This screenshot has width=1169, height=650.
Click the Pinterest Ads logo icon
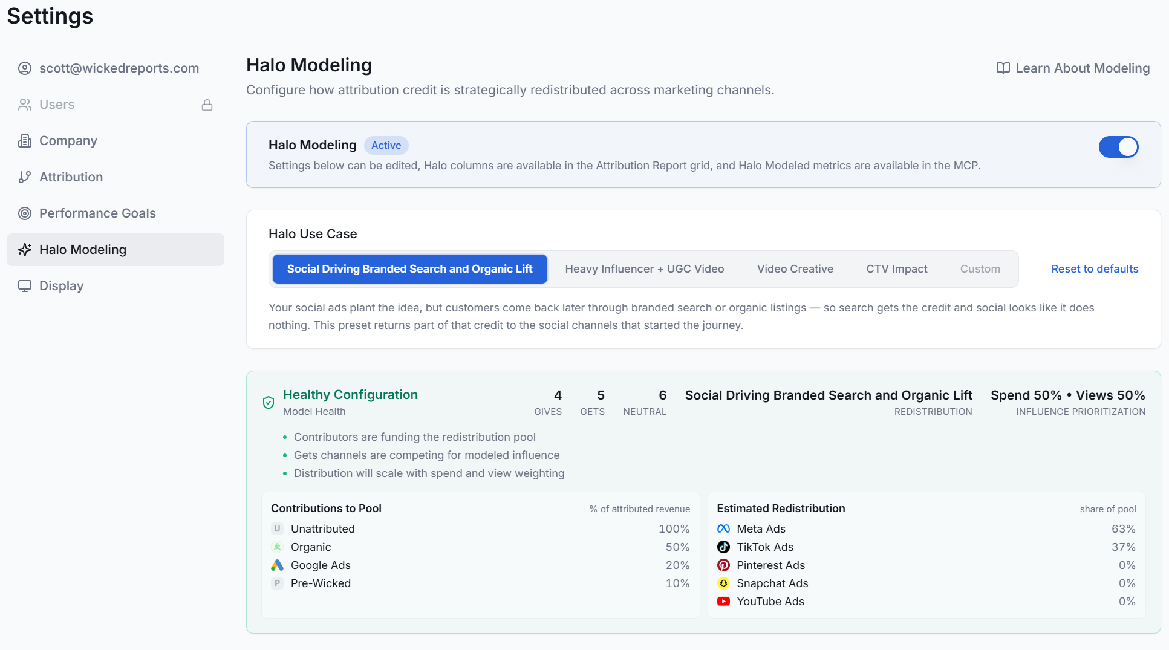coord(723,565)
